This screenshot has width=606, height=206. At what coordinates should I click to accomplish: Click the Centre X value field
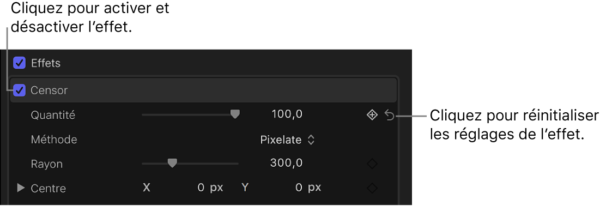(x=211, y=188)
